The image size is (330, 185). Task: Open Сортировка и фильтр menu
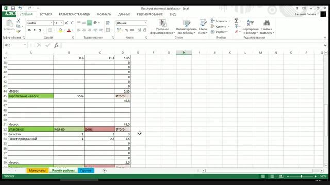tap(251, 27)
